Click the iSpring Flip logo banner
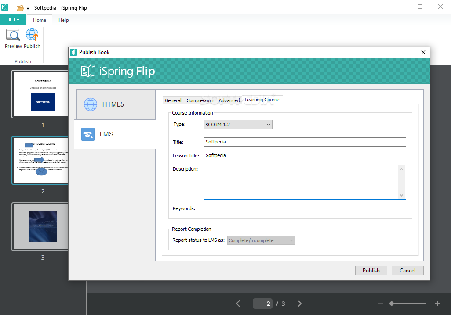451x315 pixels. (x=118, y=71)
